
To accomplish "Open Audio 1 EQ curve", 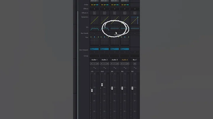I will (x=94, y=29).
